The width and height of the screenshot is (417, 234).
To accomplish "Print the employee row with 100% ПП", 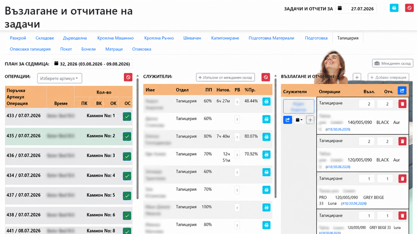I will tap(266, 207).
